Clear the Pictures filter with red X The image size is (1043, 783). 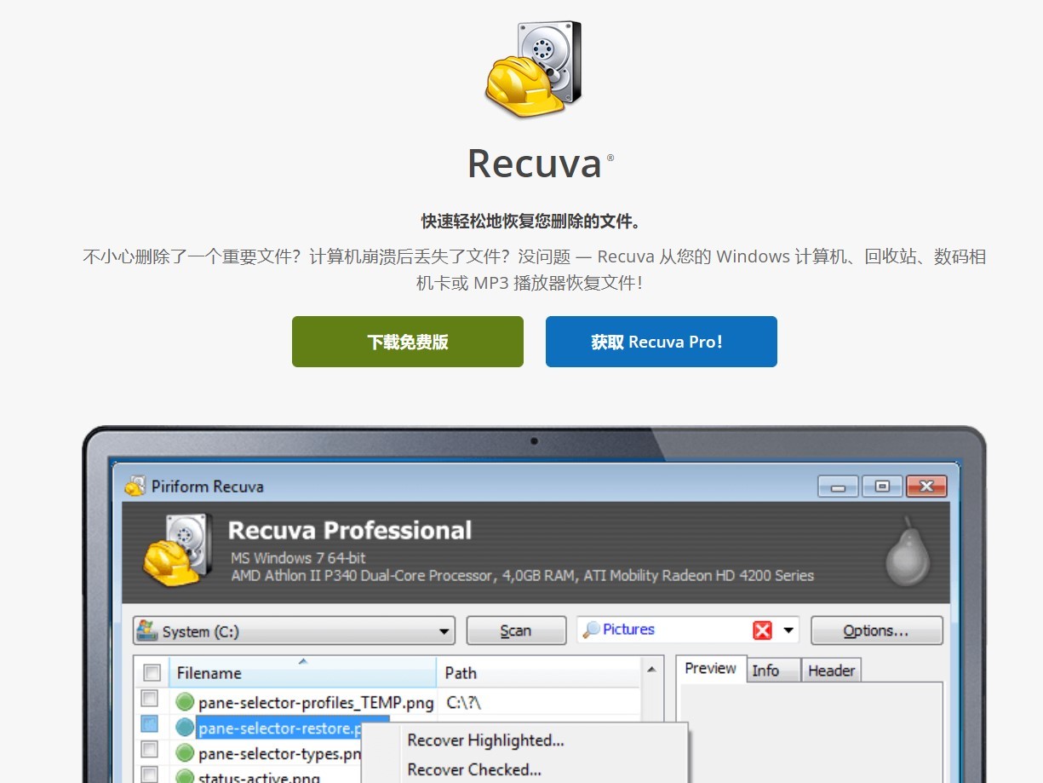pos(762,630)
